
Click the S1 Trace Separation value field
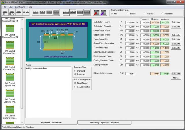[x=130, y=39]
